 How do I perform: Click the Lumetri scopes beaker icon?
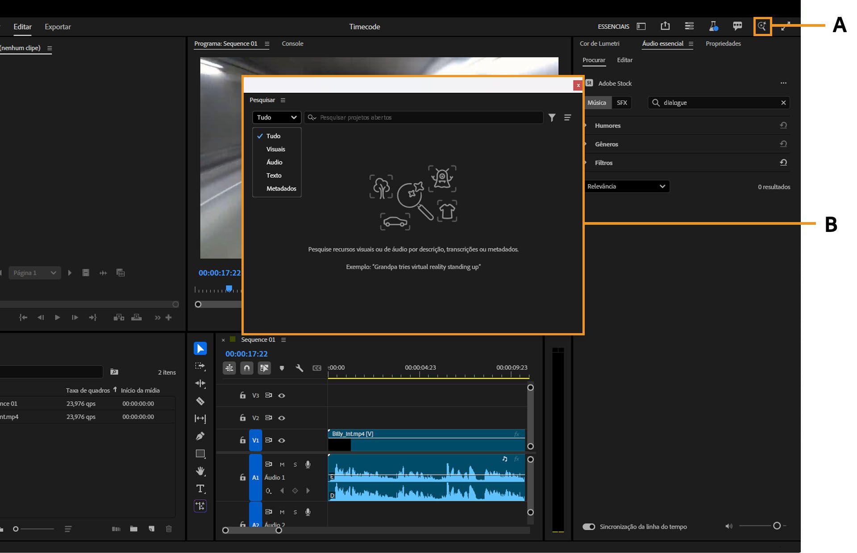pyautogui.click(x=713, y=26)
